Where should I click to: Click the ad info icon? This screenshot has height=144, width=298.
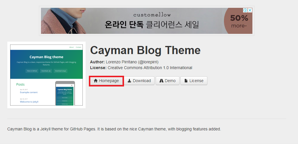[x=245, y=10]
